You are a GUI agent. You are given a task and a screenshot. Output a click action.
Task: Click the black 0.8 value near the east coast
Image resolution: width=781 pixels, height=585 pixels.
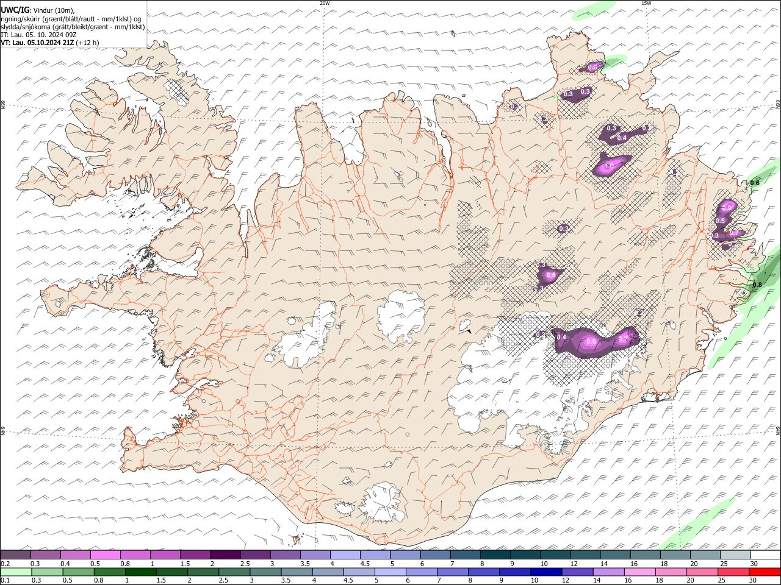pyautogui.click(x=757, y=285)
